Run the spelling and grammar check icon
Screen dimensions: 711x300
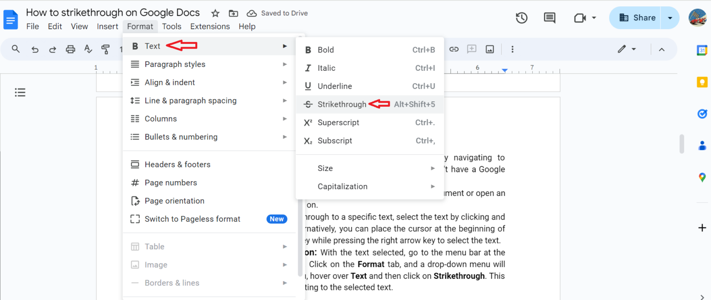pos(88,49)
